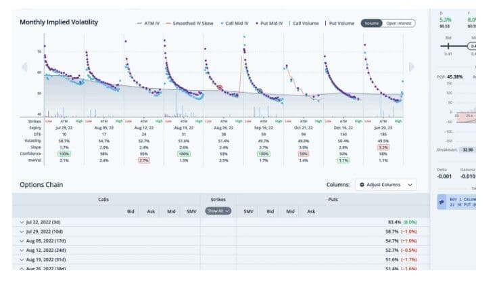Open the Adjust Columns dropdown

pyautogui.click(x=385, y=185)
